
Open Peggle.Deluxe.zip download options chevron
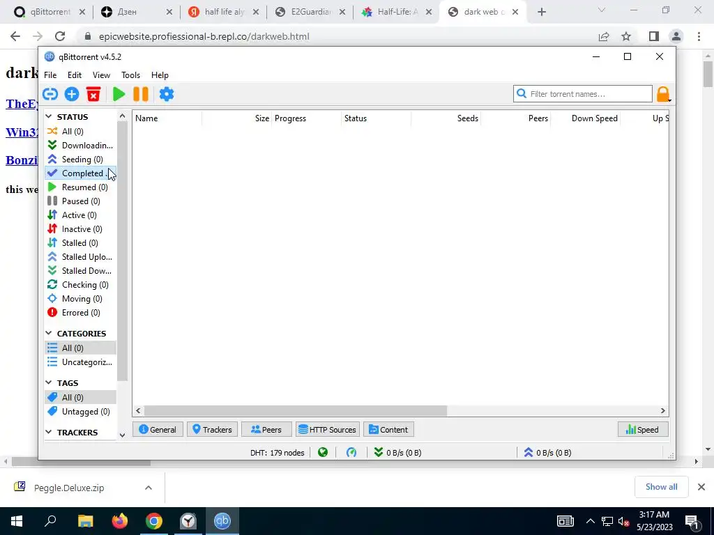148,488
